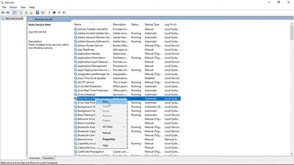Choose Start in the context menu
The height and width of the screenshot is (165, 294).
click(111, 102)
